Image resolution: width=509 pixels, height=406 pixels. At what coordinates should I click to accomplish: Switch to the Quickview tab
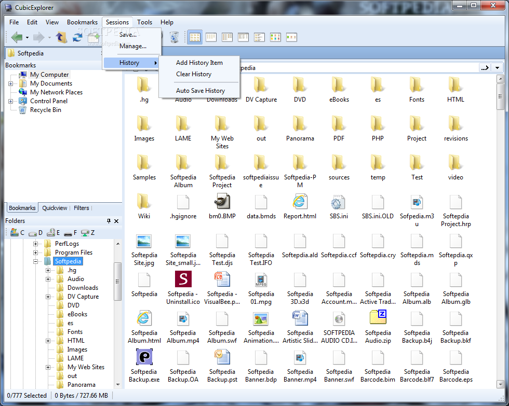pyautogui.click(x=55, y=208)
